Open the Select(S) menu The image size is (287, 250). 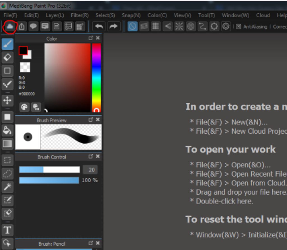pyautogui.click(x=105, y=15)
